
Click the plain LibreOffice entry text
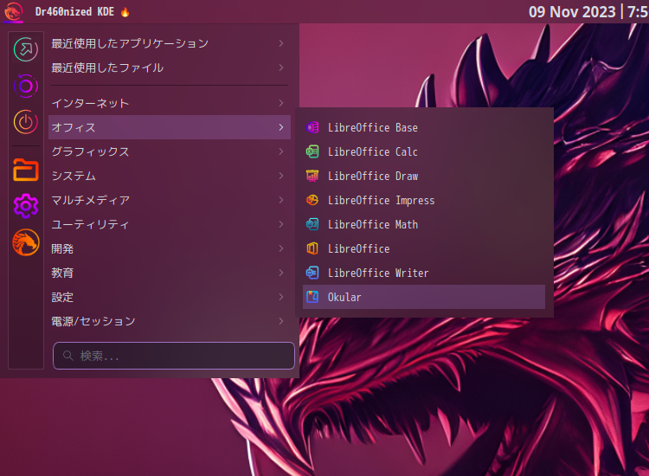(x=358, y=248)
